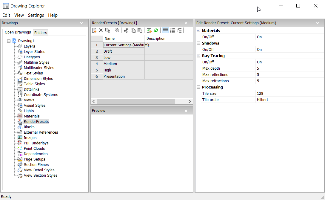Image resolution: width=325 pixels, height=200 pixels.
Task: Select the Presentation render preset row
Action: click(x=114, y=77)
